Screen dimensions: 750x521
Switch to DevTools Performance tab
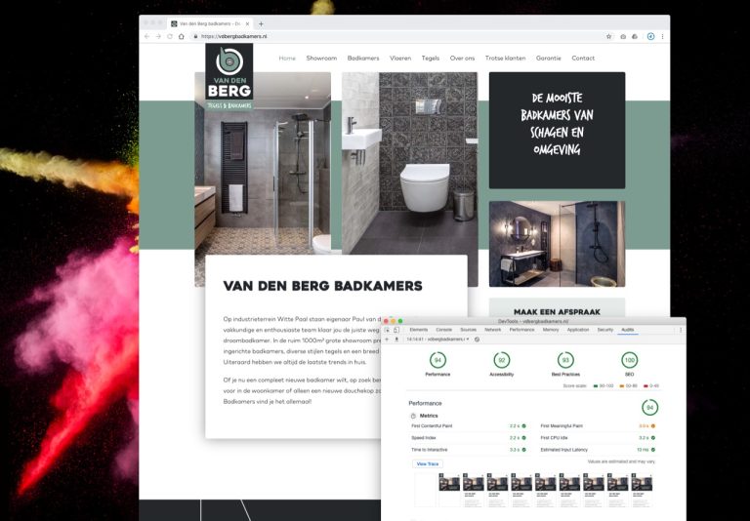[521, 330]
